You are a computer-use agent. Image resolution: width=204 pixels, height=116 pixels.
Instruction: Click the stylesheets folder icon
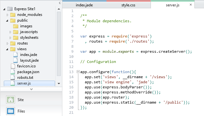click(x=16, y=38)
